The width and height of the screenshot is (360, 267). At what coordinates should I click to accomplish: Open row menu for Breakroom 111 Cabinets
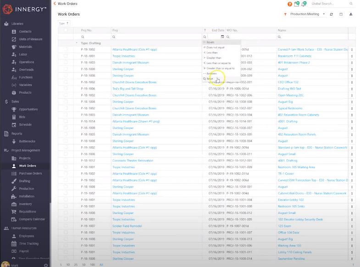[352, 56]
